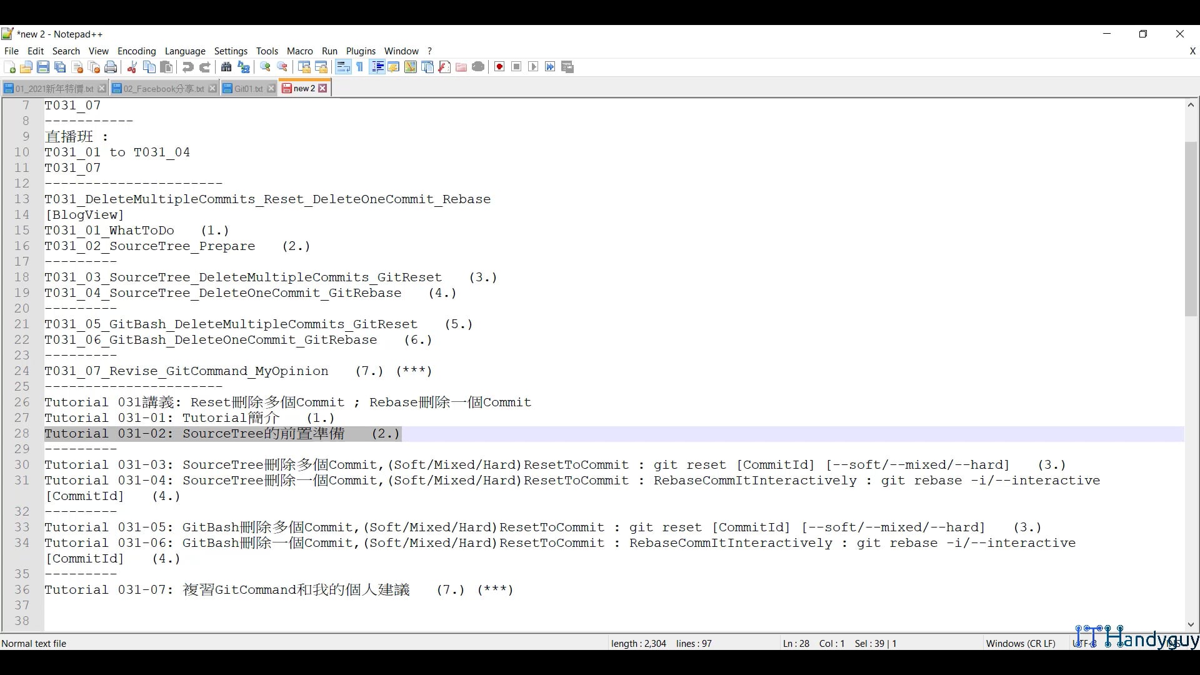Select the Cut icon on the toolbar
1200x675 pixels.
click(132, 67)
